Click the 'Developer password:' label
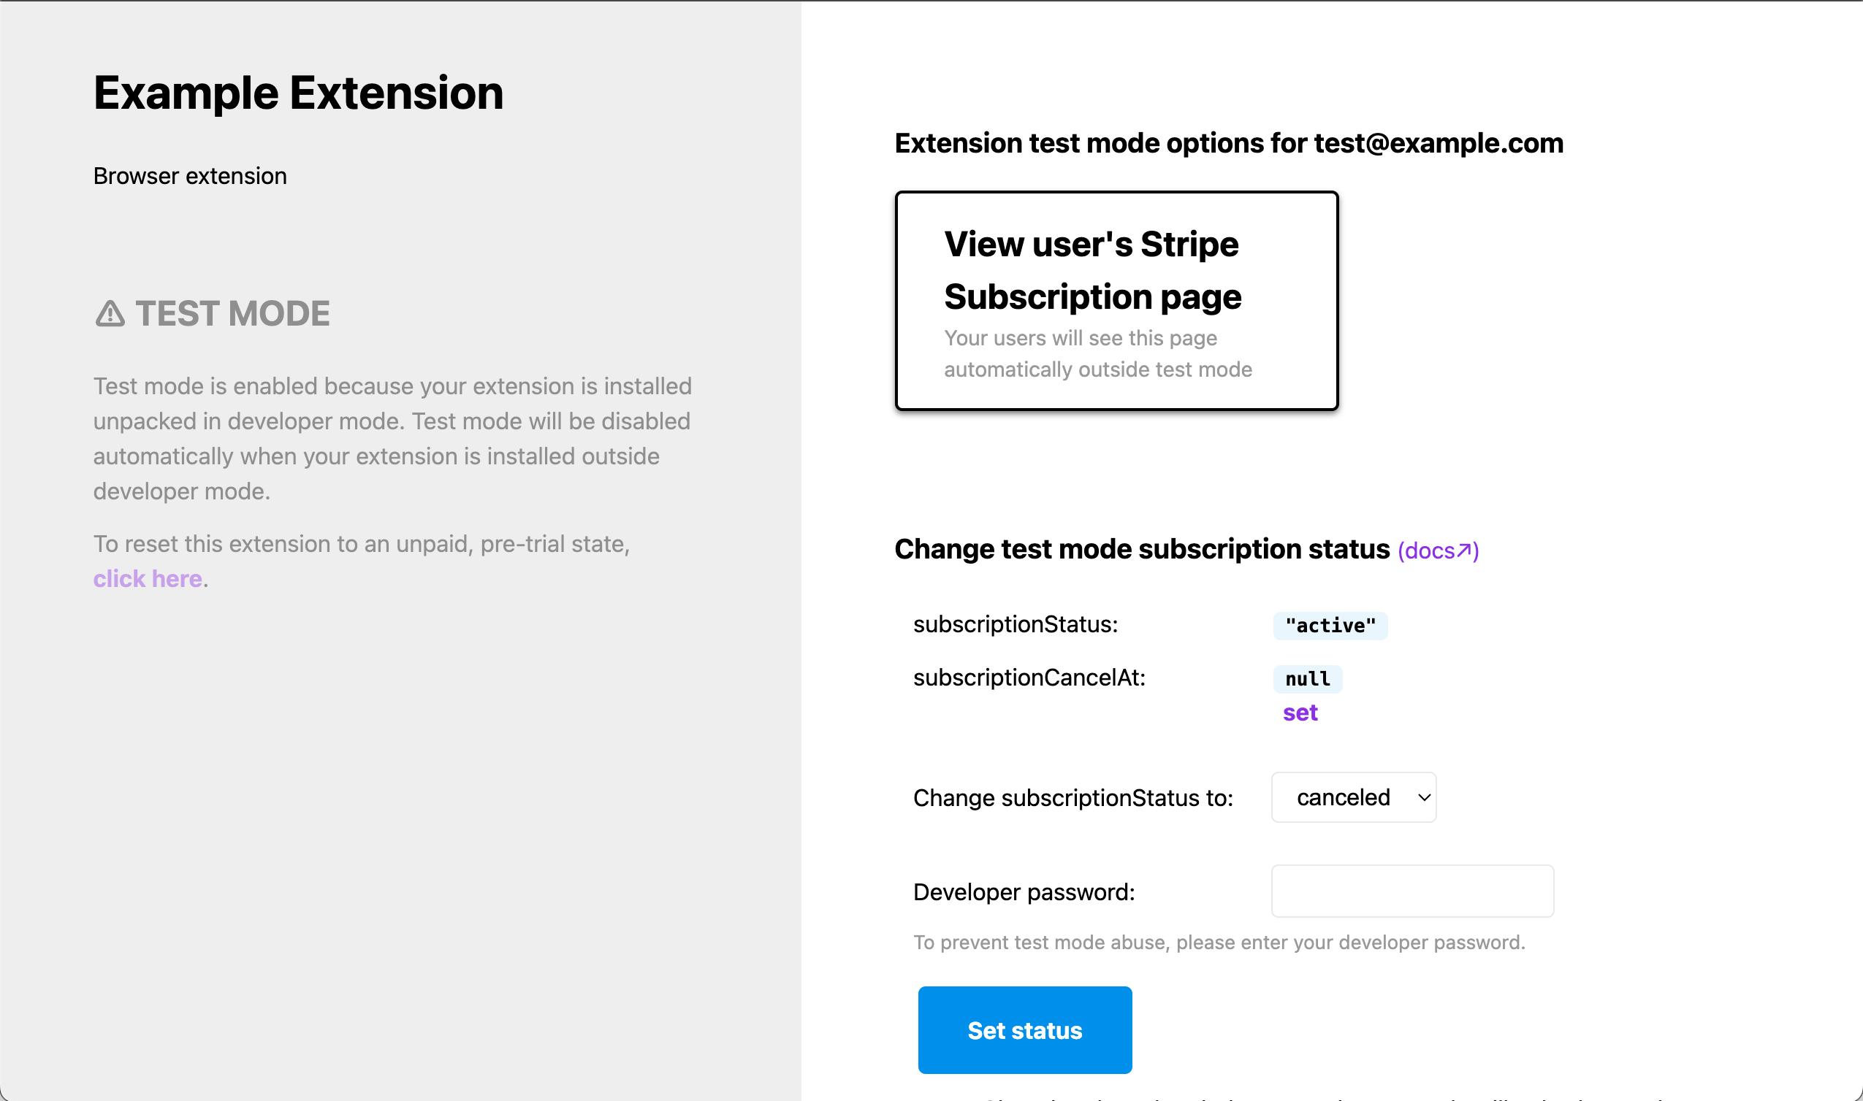Screen dimensions: 1863x1101 1024,891
